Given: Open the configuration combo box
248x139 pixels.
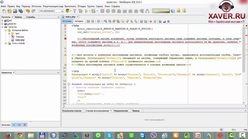Looking at the screenshot, I should click(x=51, y=11).
